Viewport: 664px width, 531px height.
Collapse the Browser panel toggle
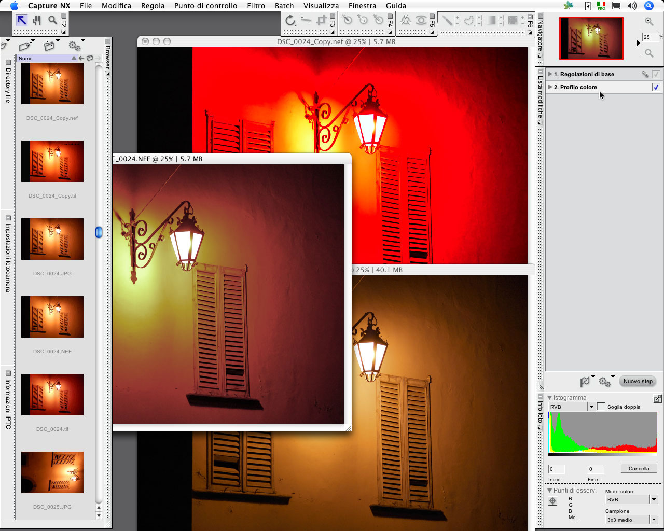[x=107, y=41]
